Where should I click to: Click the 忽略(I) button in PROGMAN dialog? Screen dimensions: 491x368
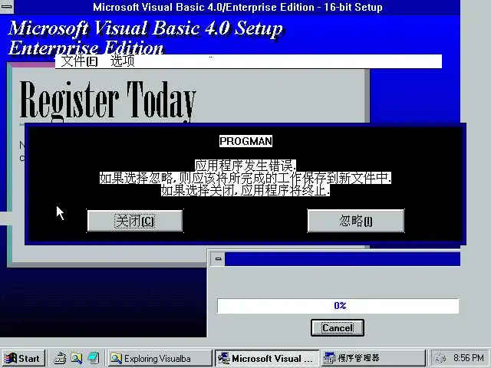tap(356, 221)
